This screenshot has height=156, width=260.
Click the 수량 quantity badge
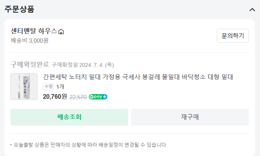coord(49,87)
